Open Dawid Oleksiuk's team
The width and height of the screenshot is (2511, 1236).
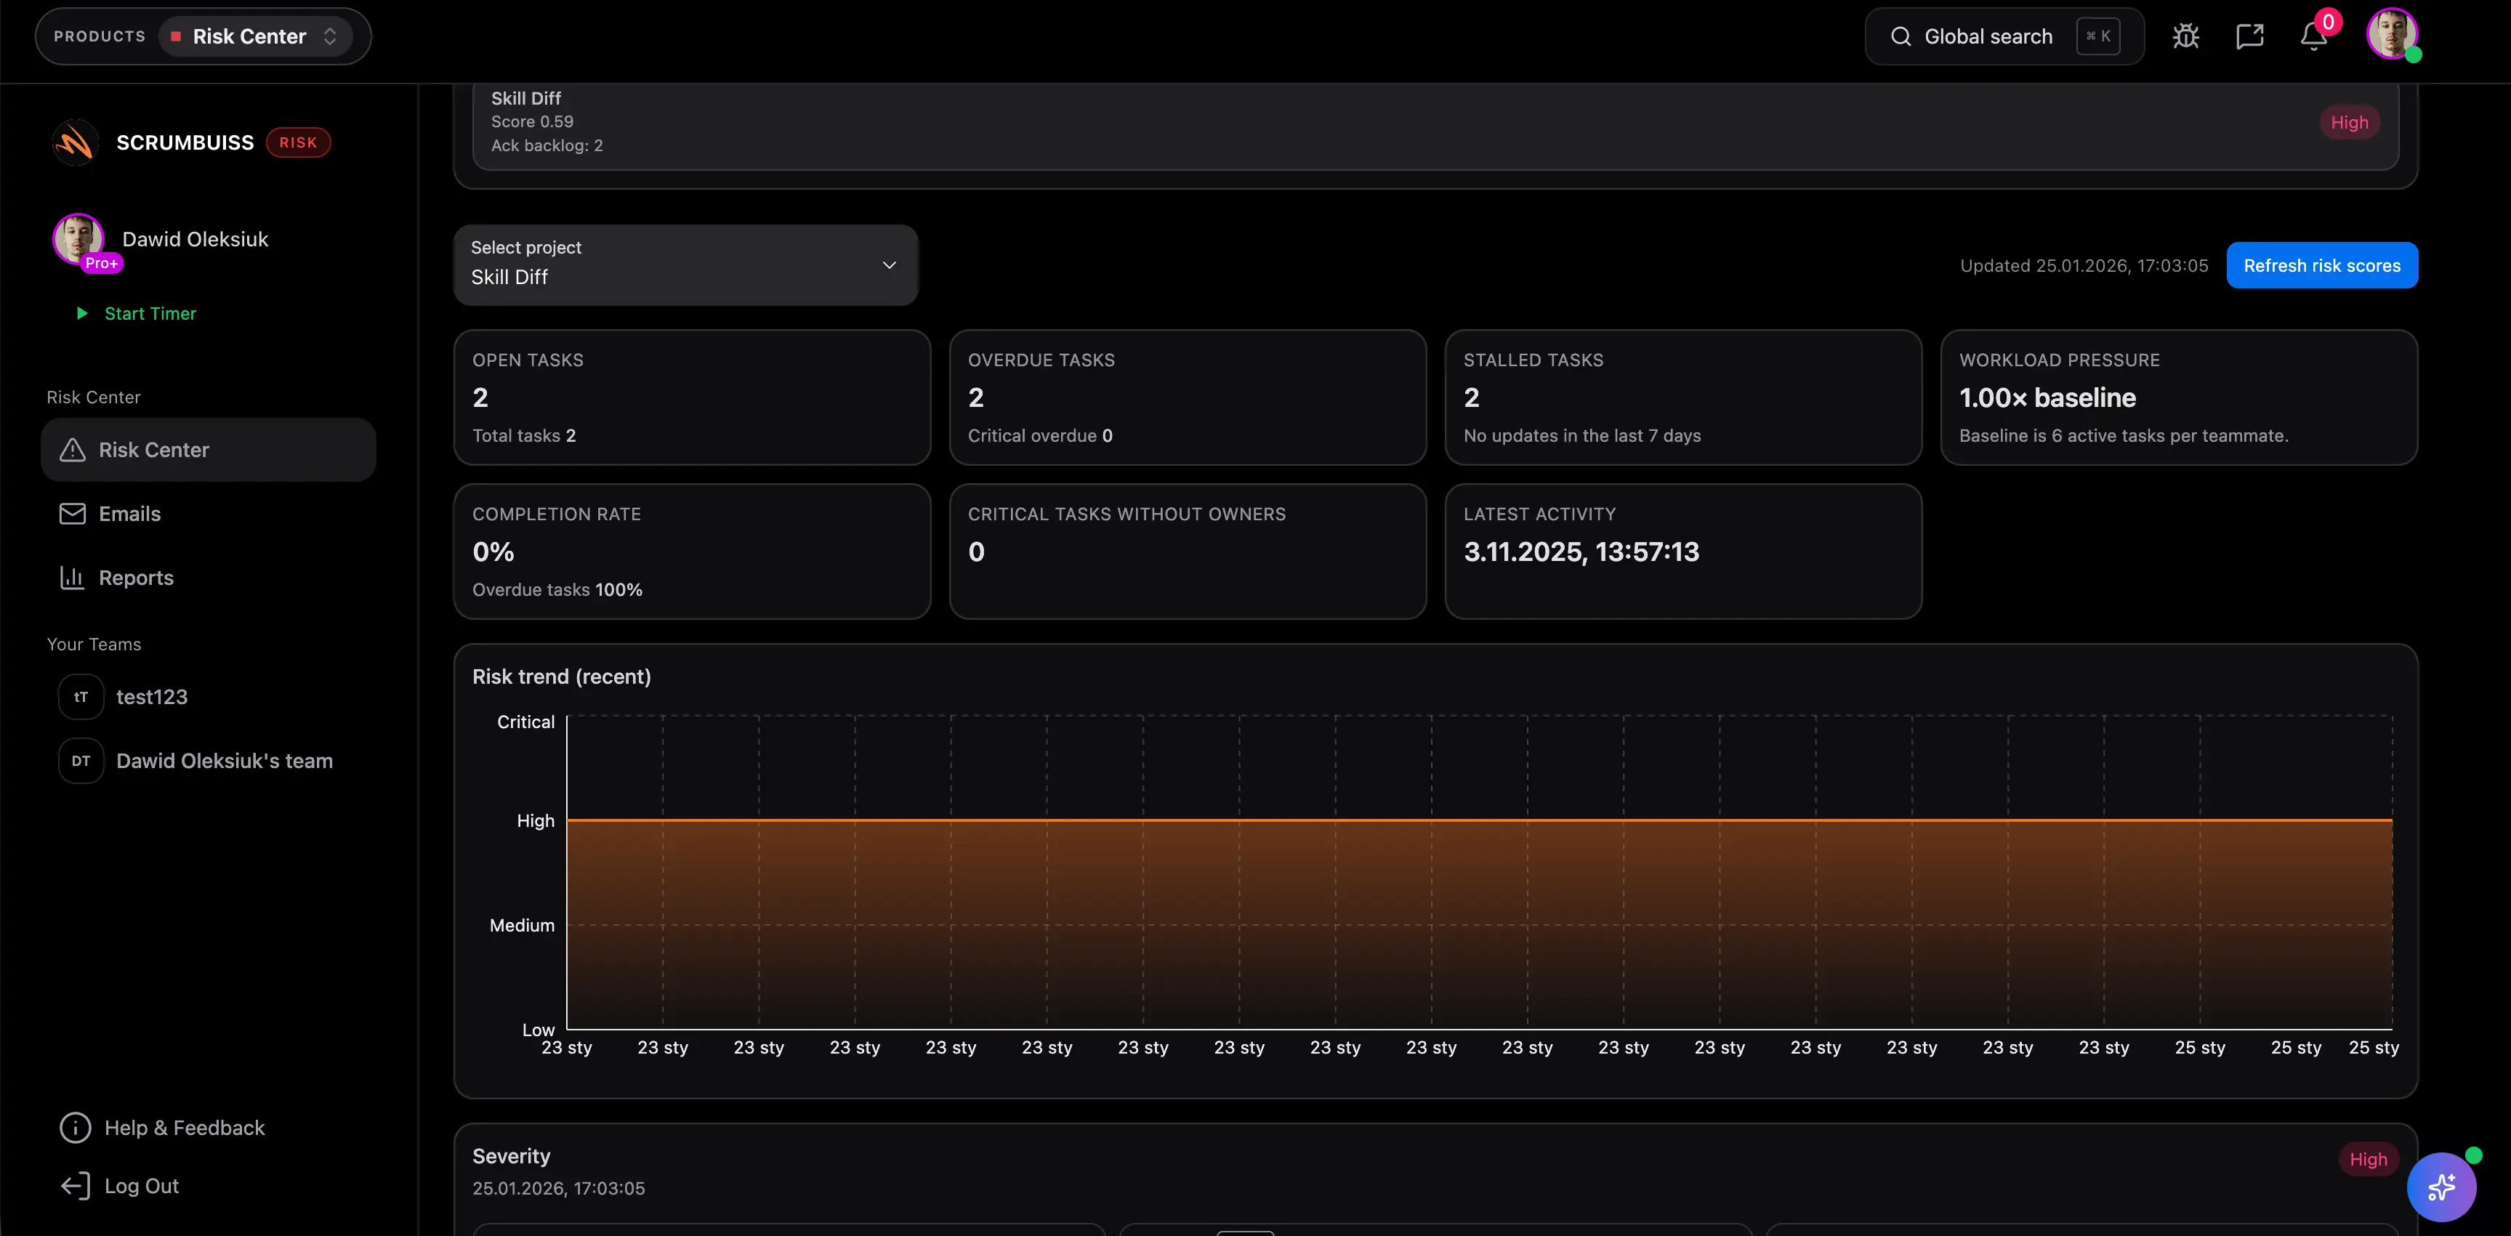point(223,762)
